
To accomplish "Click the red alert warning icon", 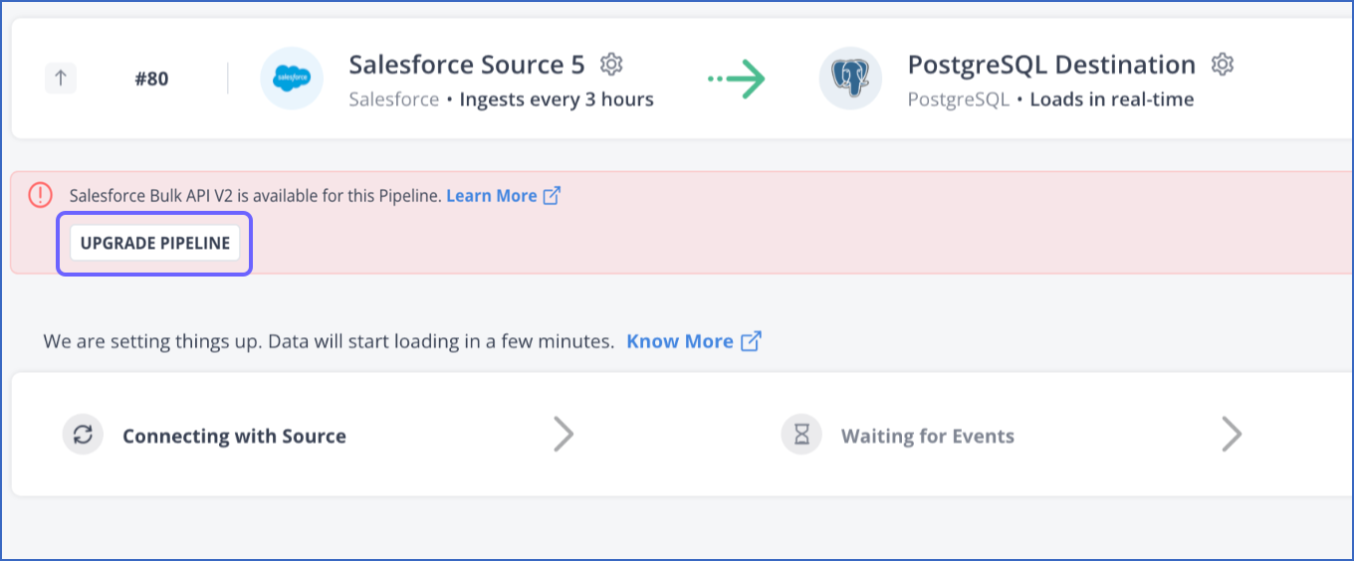I will click(40, 195).
